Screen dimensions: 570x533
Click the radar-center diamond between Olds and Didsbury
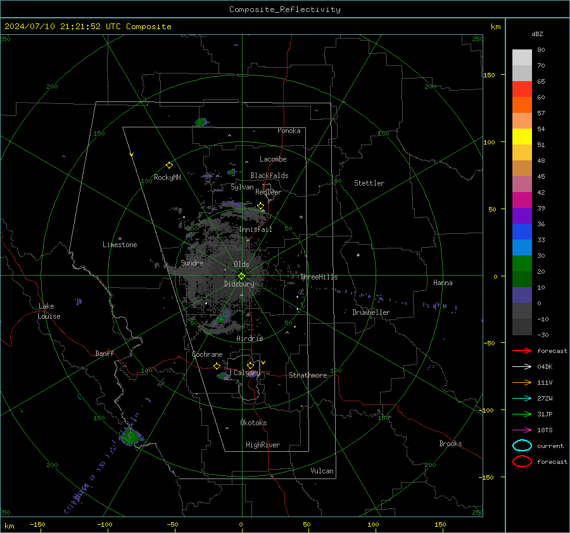[242, 276]
